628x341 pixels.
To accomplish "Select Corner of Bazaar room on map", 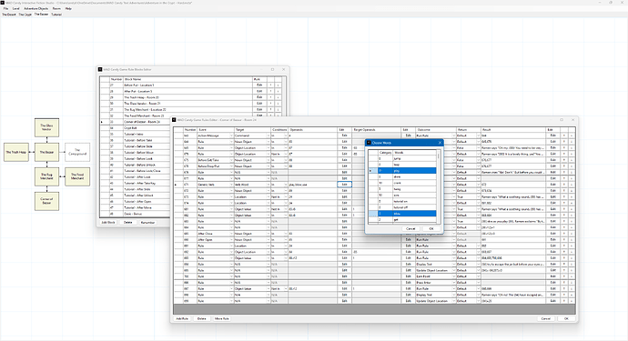I will (46, 201).
